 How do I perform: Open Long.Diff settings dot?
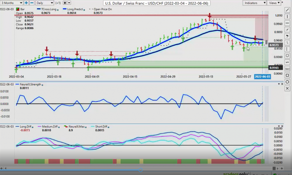33,127
